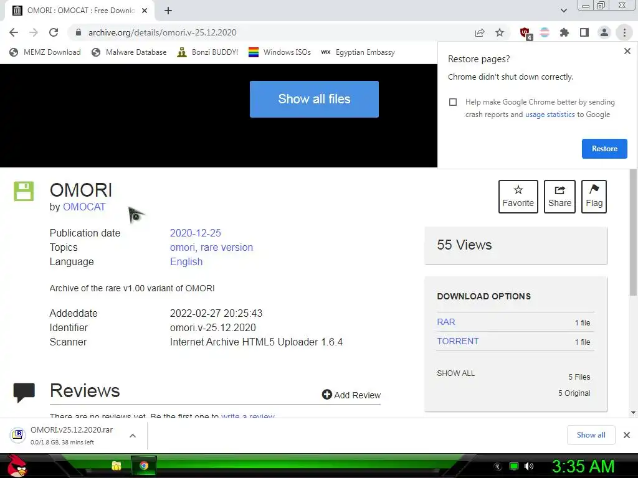Click the green floppy disk software icon
The image size is (638, 478).
pos(24,191)
